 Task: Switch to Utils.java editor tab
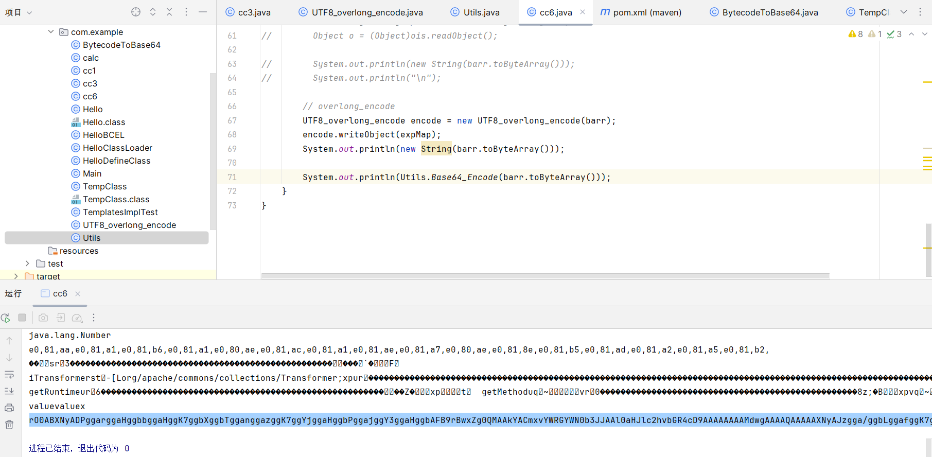pos(475,12)
